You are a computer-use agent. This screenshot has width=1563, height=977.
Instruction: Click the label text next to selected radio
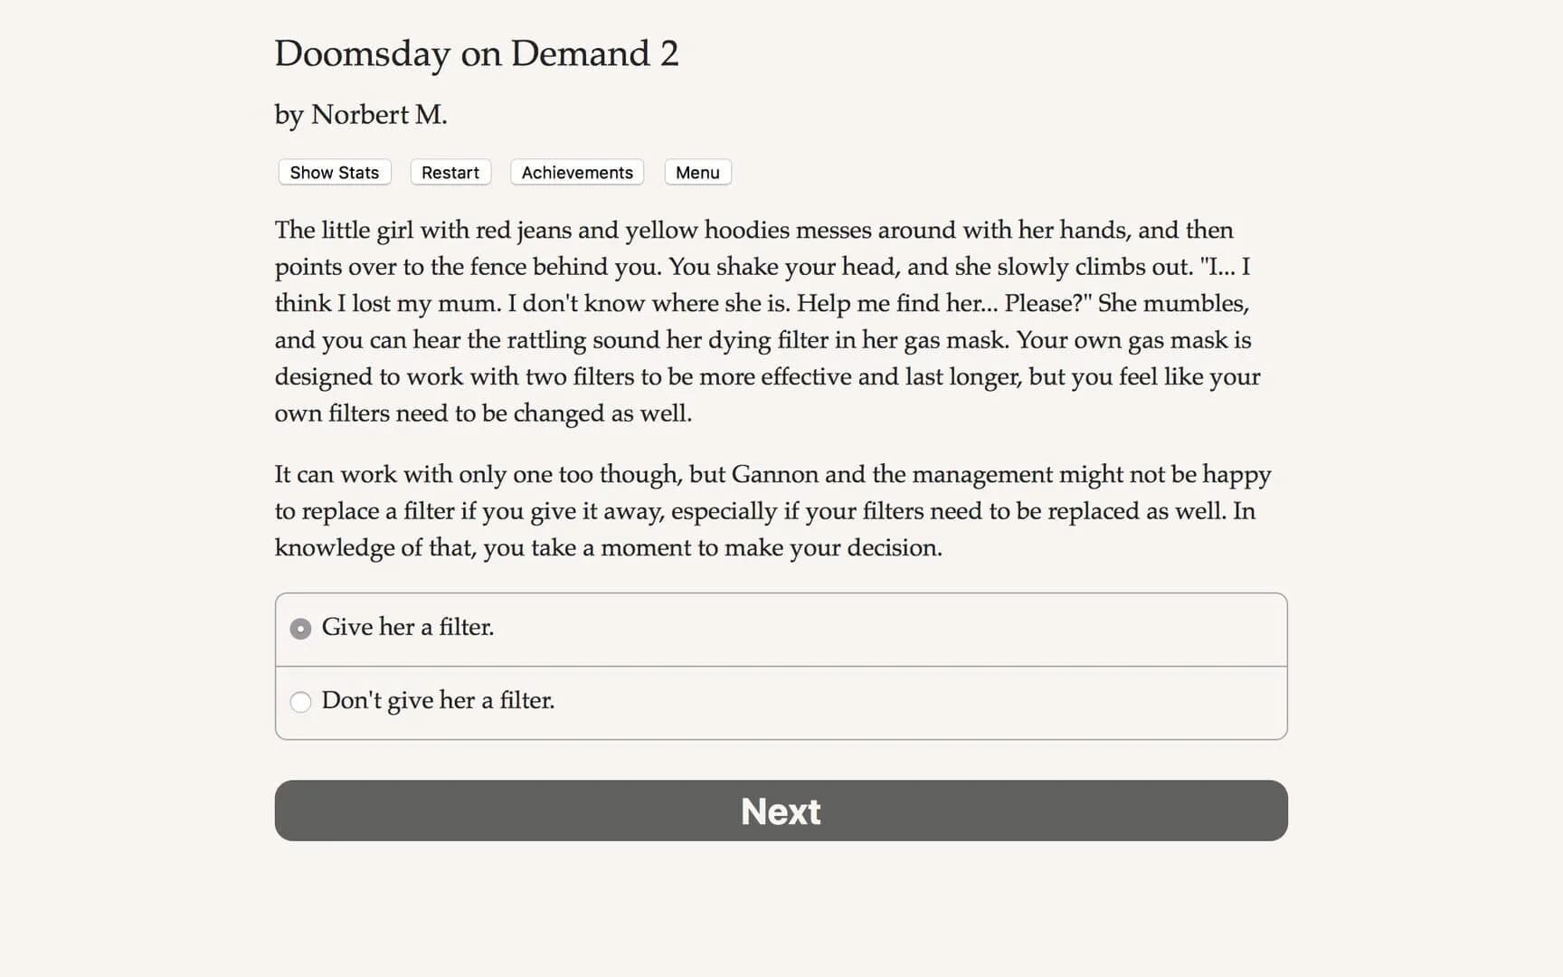coord(408,627)
